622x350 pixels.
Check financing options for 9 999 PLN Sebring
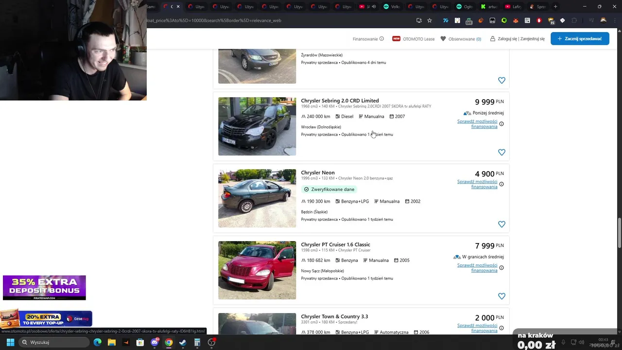(x=477, y=124)
